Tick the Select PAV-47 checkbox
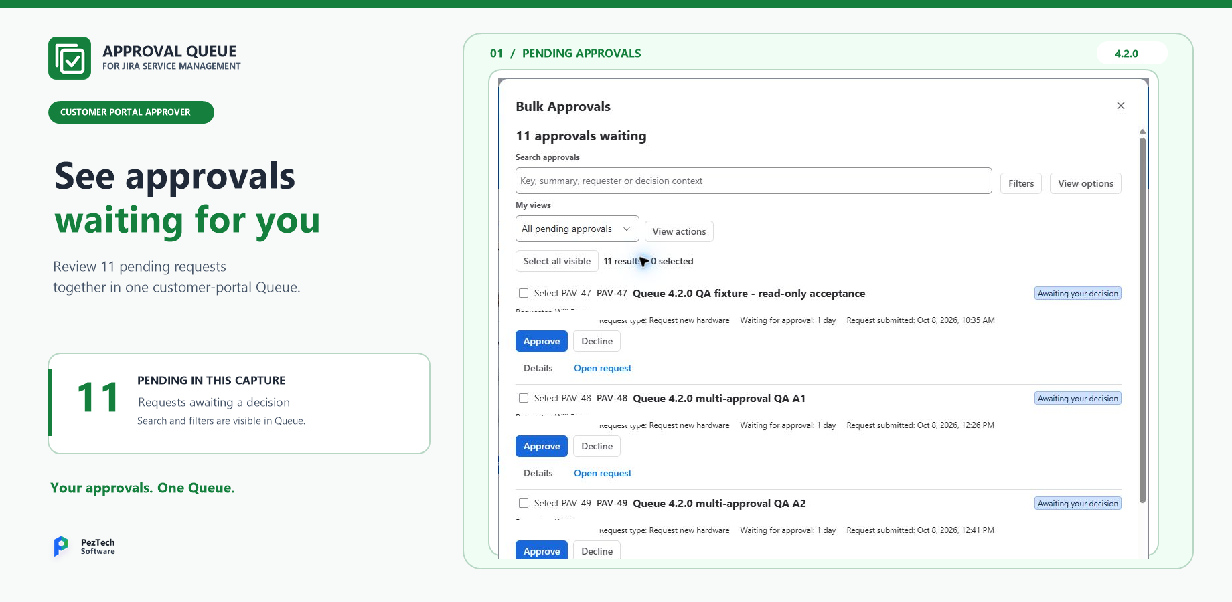Screen dimensions: 1232x602 [x=524, y=293]
